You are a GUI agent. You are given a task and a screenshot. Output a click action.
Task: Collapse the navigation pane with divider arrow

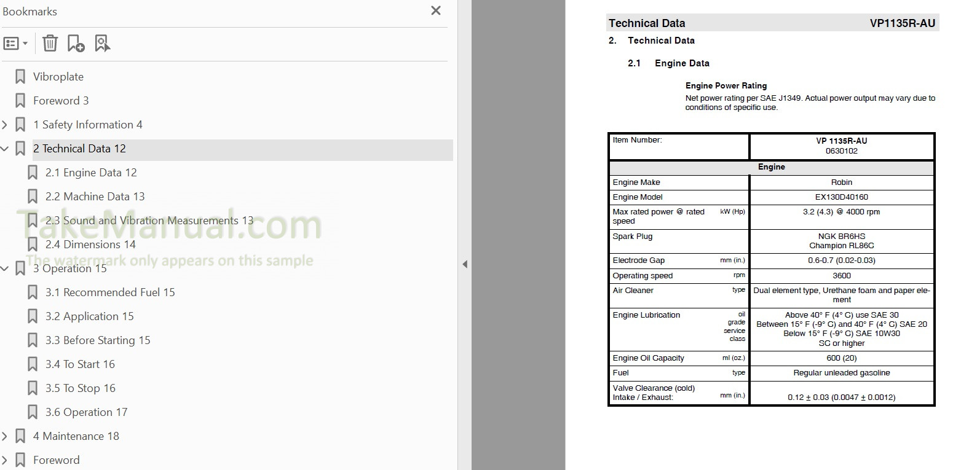(465, 264)
